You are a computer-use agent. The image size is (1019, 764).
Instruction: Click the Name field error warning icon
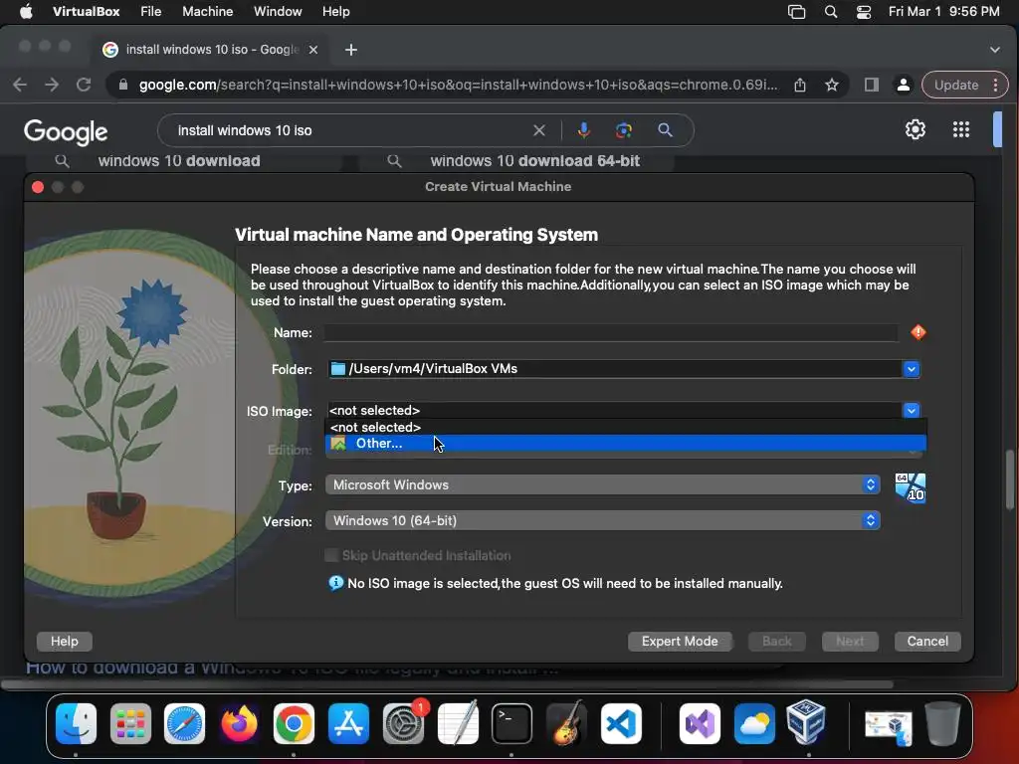[x=918, y=332]
